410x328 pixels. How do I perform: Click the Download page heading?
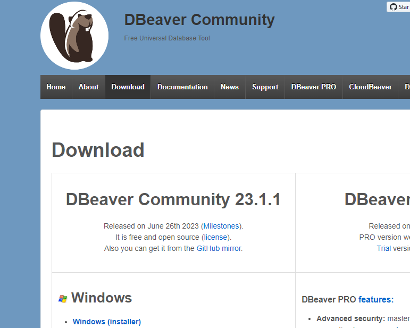pyautogui.click(x=98, y=150)
